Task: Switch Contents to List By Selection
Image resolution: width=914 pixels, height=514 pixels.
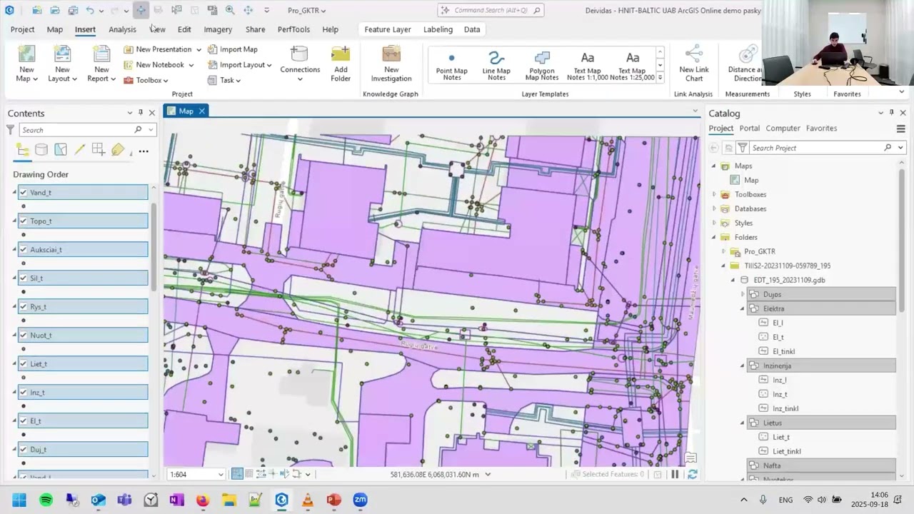Action: (61, 150)
